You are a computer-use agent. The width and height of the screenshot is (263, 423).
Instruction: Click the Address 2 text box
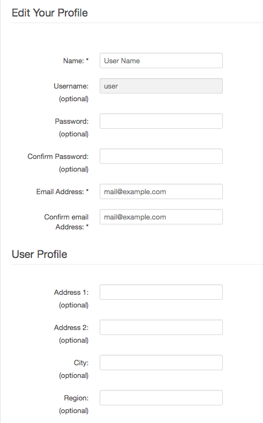tap(161, 327)
